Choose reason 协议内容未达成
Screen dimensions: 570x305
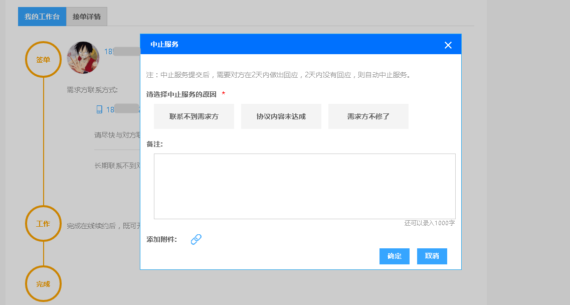(x=281, y=116)
